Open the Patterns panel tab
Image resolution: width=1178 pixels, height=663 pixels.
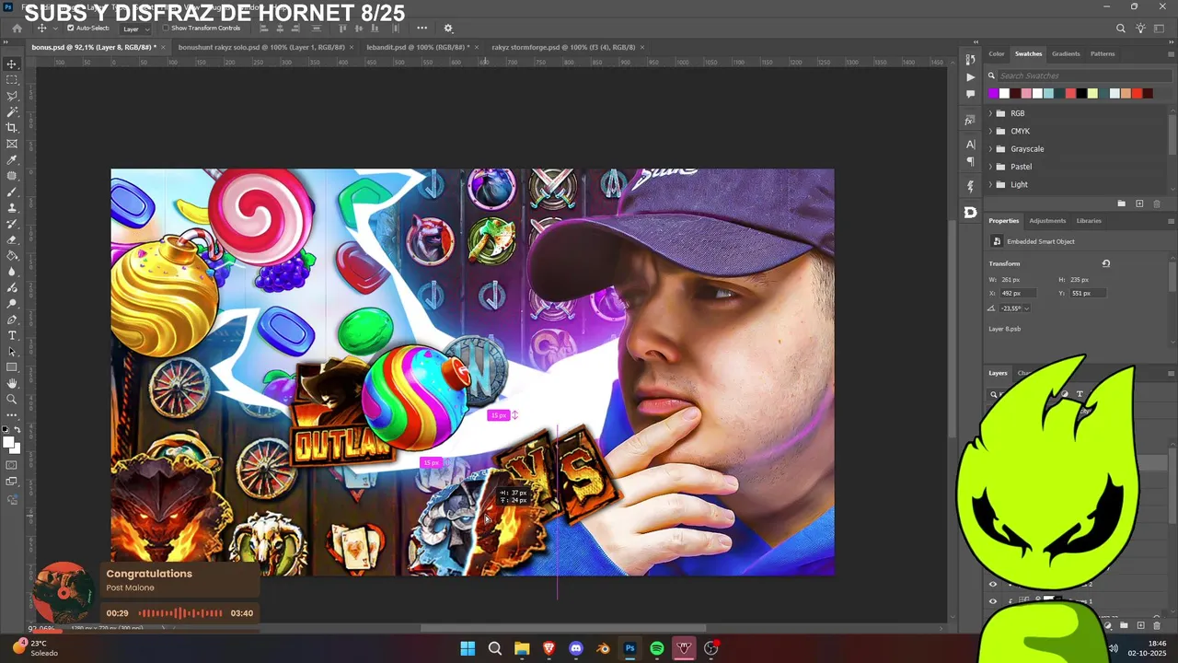[1103, 53]
